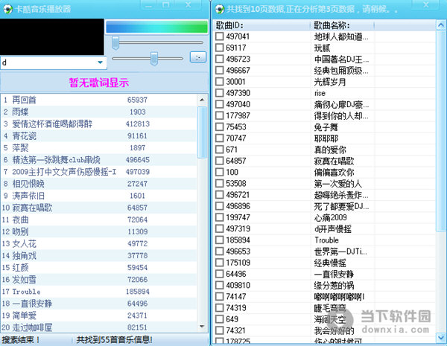Click results list scrollbar up arrow
Image resolution: width=447 pixels, height=346 pixels.
pyautogui.click(x=440, y=25)
